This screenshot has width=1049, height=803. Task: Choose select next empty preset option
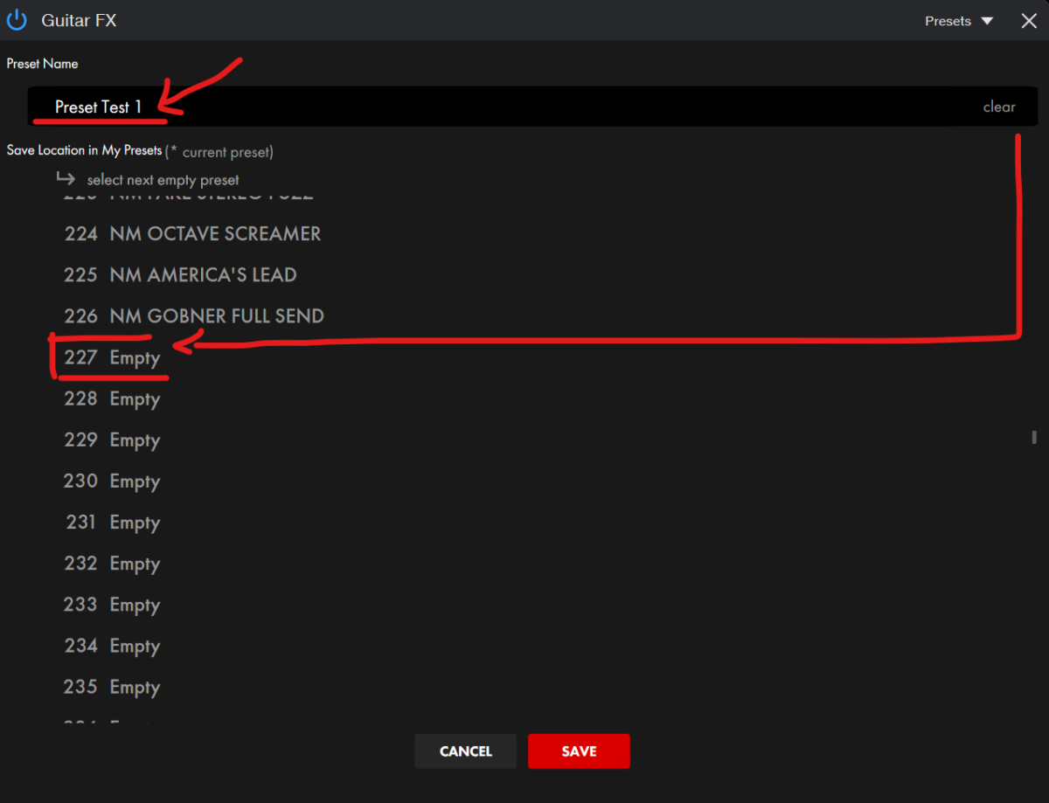[163, 180]
